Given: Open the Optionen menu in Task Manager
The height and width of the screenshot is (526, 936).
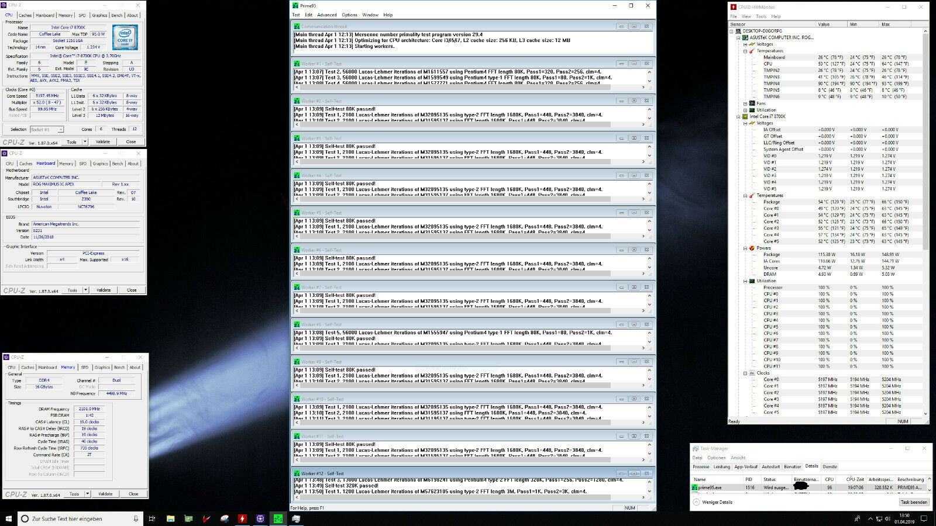Looking at the screenshot, I should tap(716, 458).
